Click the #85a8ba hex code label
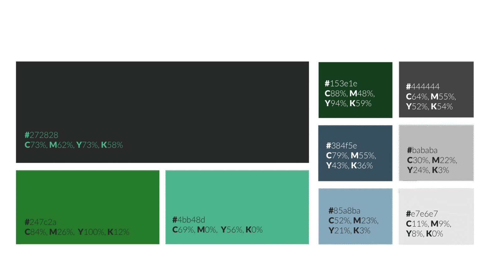Image resolution: width=482 pixels, height=271 pixels. coord(344,210)
